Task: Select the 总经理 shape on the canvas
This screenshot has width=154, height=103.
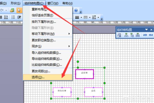Action: [84, 73]
